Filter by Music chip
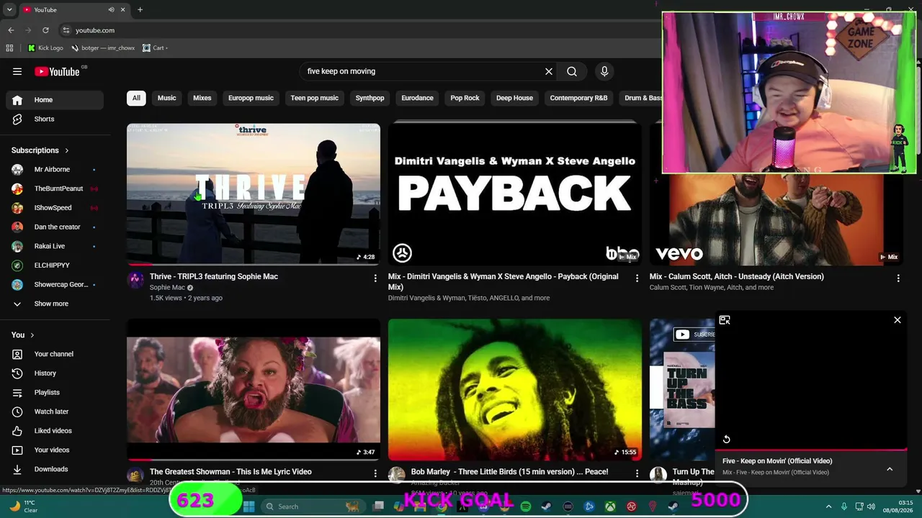Screen dimensions: 922x518 click(166, 98)
